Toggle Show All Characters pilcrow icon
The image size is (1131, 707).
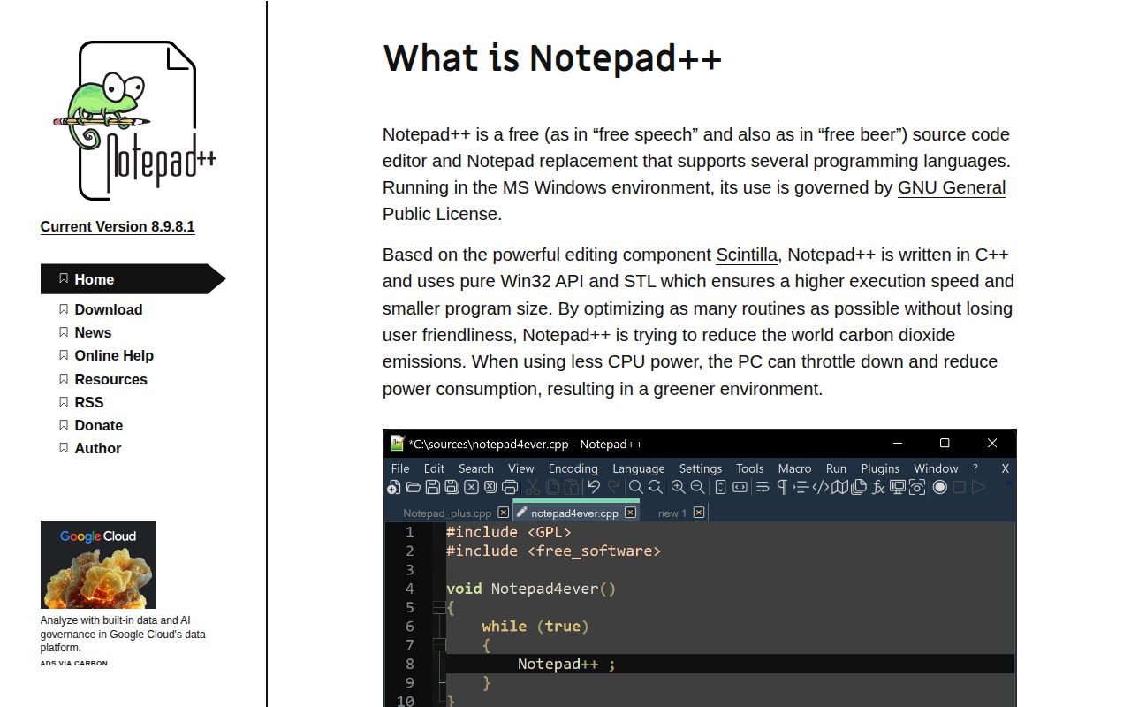point(782,487)
